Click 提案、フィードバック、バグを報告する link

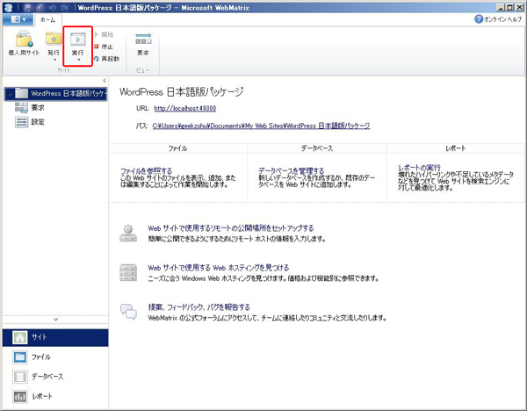tap(199, 307)
